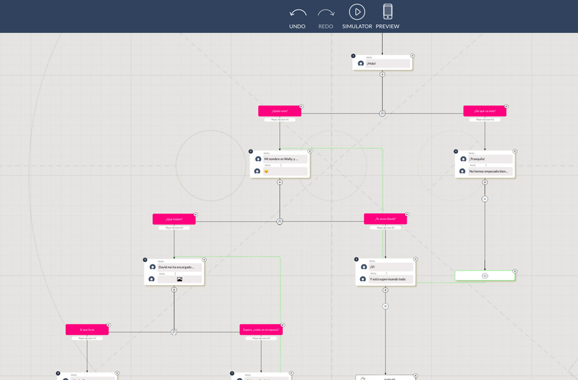Select the '¡Sí!' message
578x380 pixels.
[391, 267]
